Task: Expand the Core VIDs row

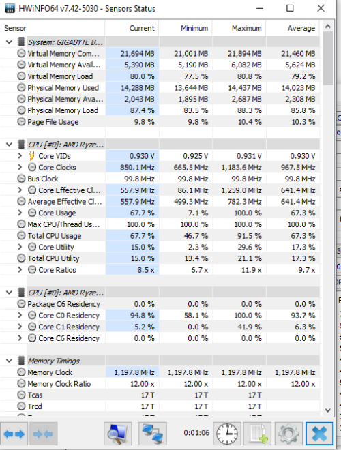Action: (x=20, y=156)
